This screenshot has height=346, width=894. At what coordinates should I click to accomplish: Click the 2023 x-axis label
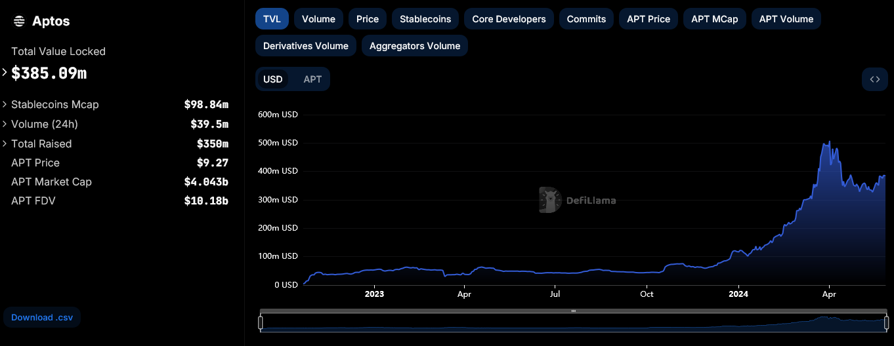point(374,294)
